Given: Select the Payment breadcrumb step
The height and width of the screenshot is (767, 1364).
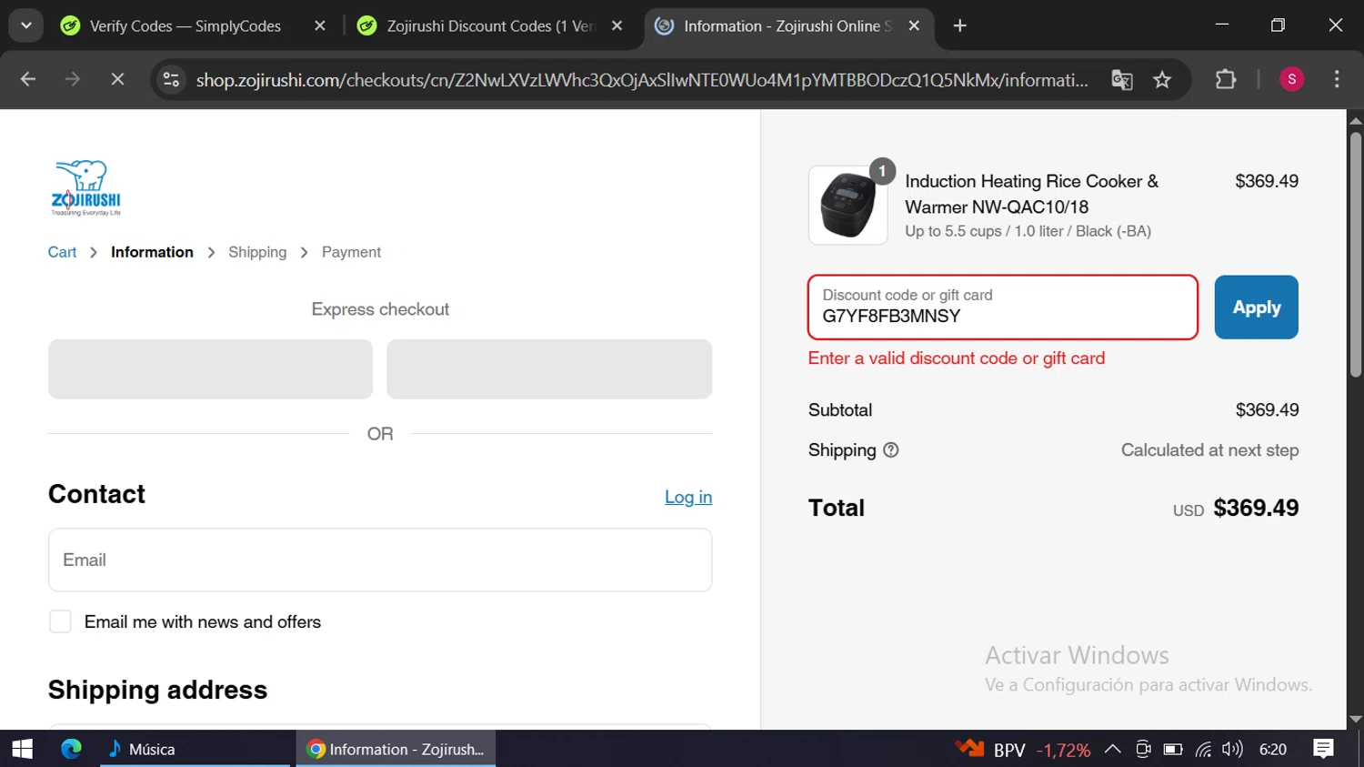Looking at the screenshot, I should 351,252.
